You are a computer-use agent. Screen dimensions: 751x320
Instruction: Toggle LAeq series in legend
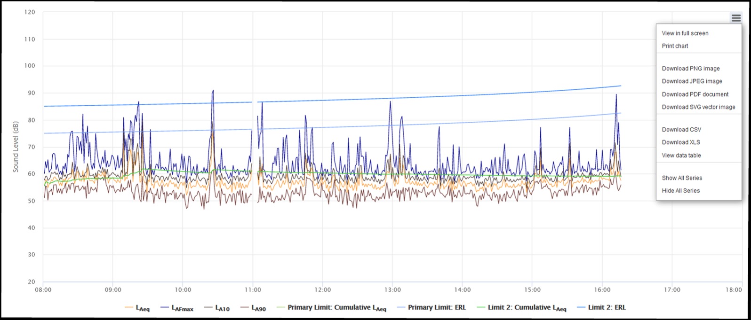click(x=137, y=308)
